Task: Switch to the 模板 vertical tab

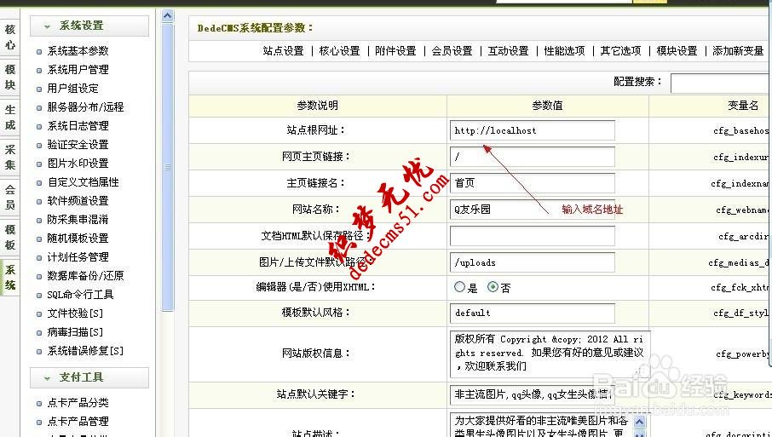Action: pos(10,237)
